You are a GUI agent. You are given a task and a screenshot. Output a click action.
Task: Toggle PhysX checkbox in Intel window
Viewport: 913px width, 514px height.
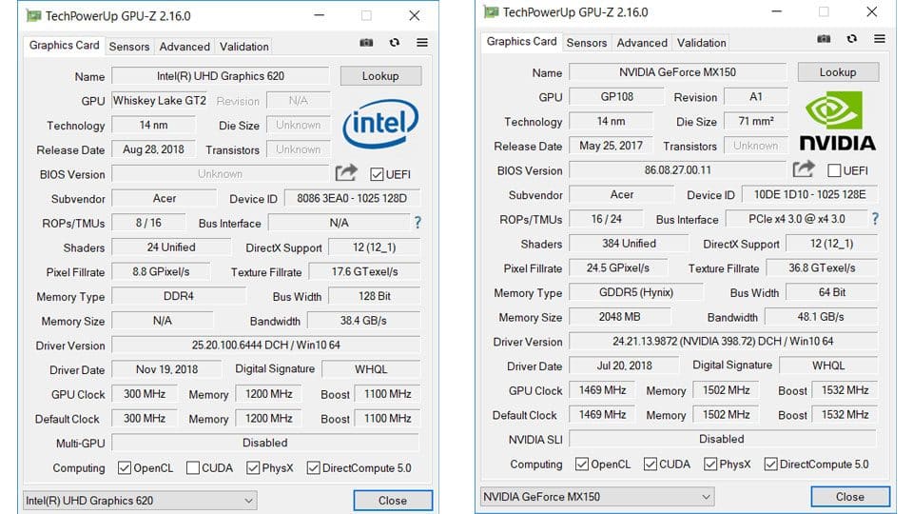tap(253, 468)
